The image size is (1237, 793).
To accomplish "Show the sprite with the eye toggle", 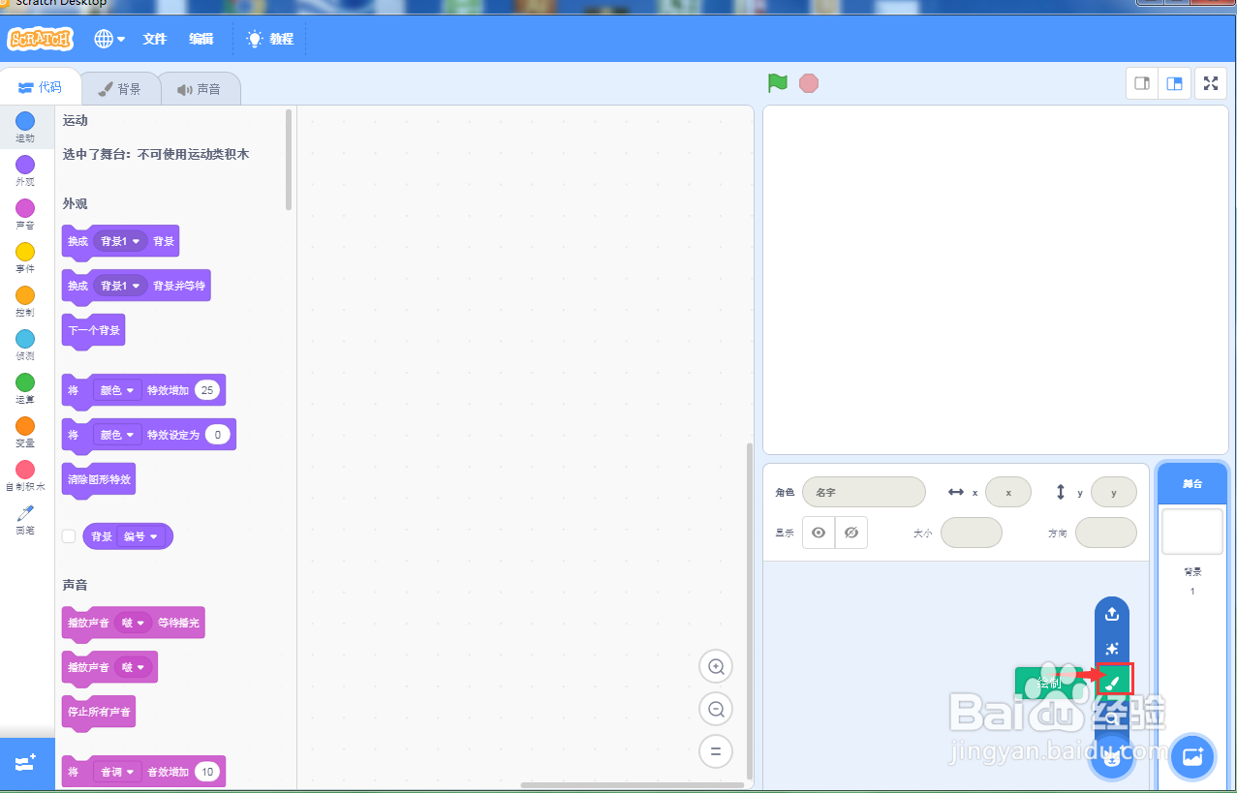I will pos(819,532).
